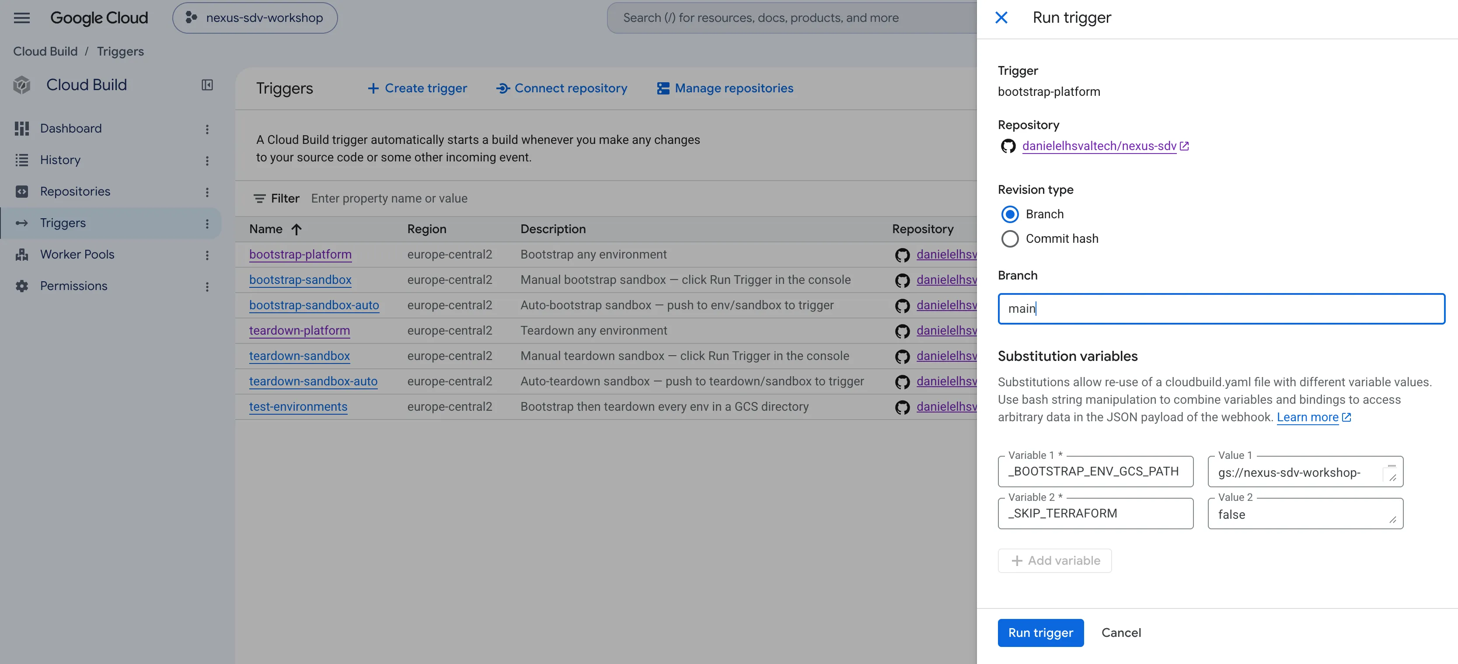This screenshot has width=1458, height=664.
Task: Select the Branch revision type radio
Action: coord(1010,214)
